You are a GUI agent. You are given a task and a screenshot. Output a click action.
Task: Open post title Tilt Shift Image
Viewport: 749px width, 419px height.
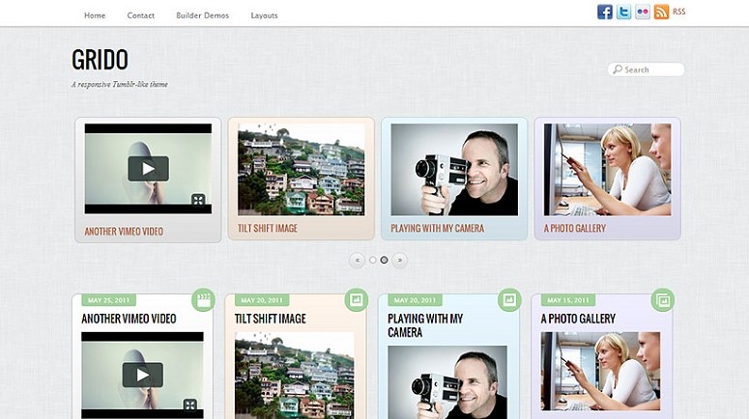[x=271, y=319]
